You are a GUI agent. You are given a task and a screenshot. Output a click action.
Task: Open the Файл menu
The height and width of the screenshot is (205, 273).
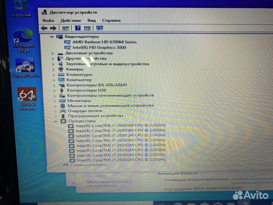pos(48,20)
